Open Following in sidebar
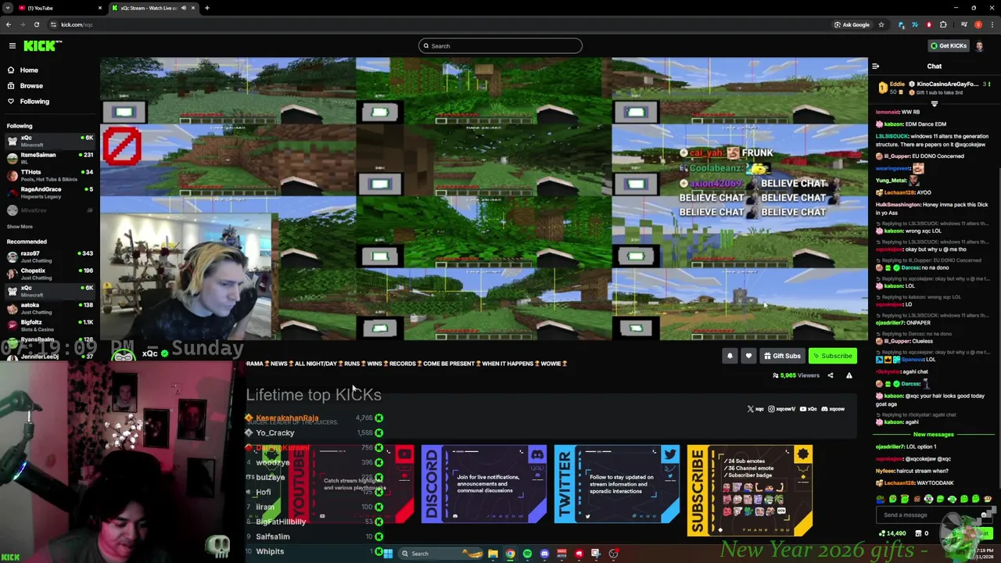This screenshot has width=1001, height=563. click(34, 101)
